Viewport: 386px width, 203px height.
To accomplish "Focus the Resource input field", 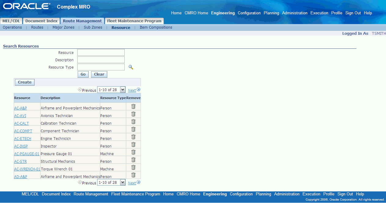I will (x=101, y=52).
